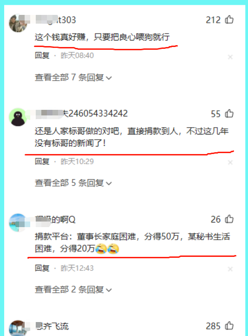Expand 查看全部 5 条回复
This screenshot has height=336, width=248.
point(73,183)
